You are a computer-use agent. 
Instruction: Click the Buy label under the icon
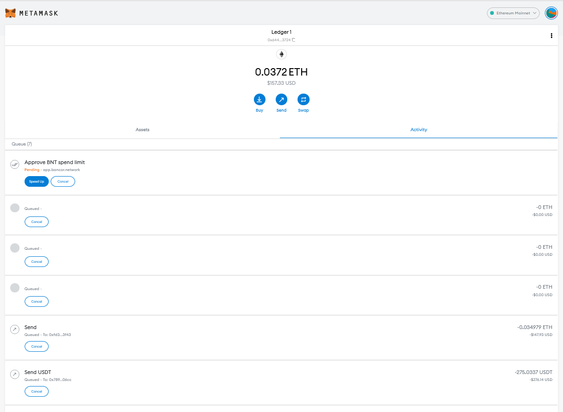coord(259,110)
